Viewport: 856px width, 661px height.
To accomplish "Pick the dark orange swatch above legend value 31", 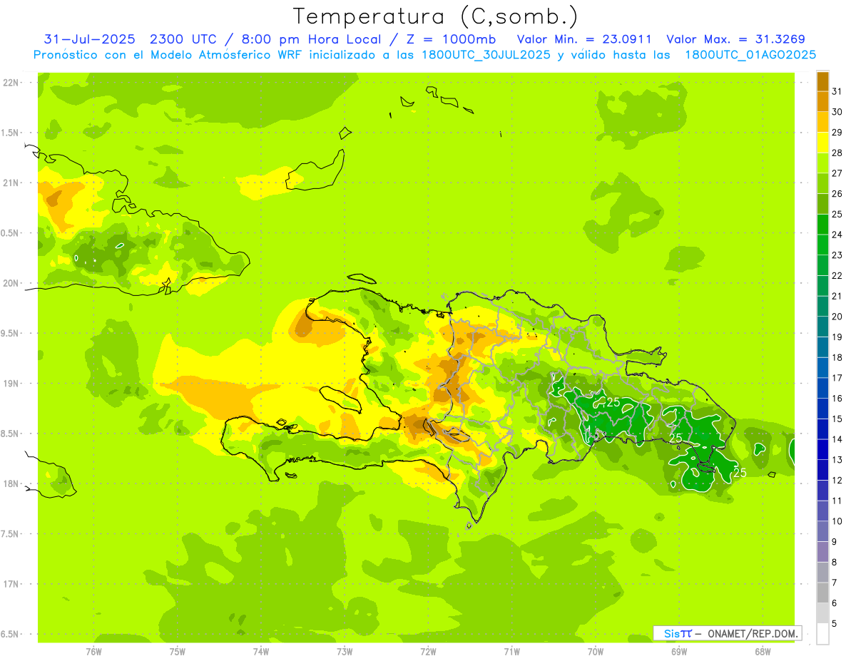I will pyautogui.click(x=822, y=81).
